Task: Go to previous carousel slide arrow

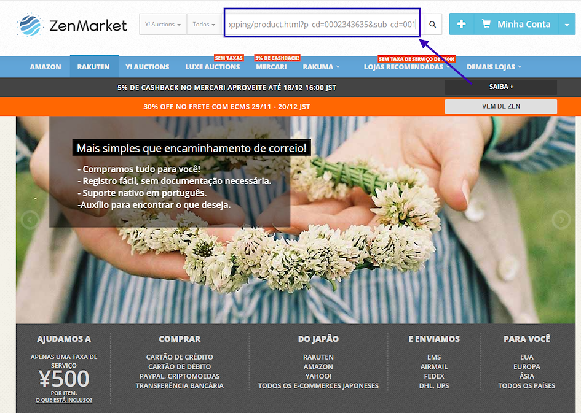Action: (x=30, y=220)
